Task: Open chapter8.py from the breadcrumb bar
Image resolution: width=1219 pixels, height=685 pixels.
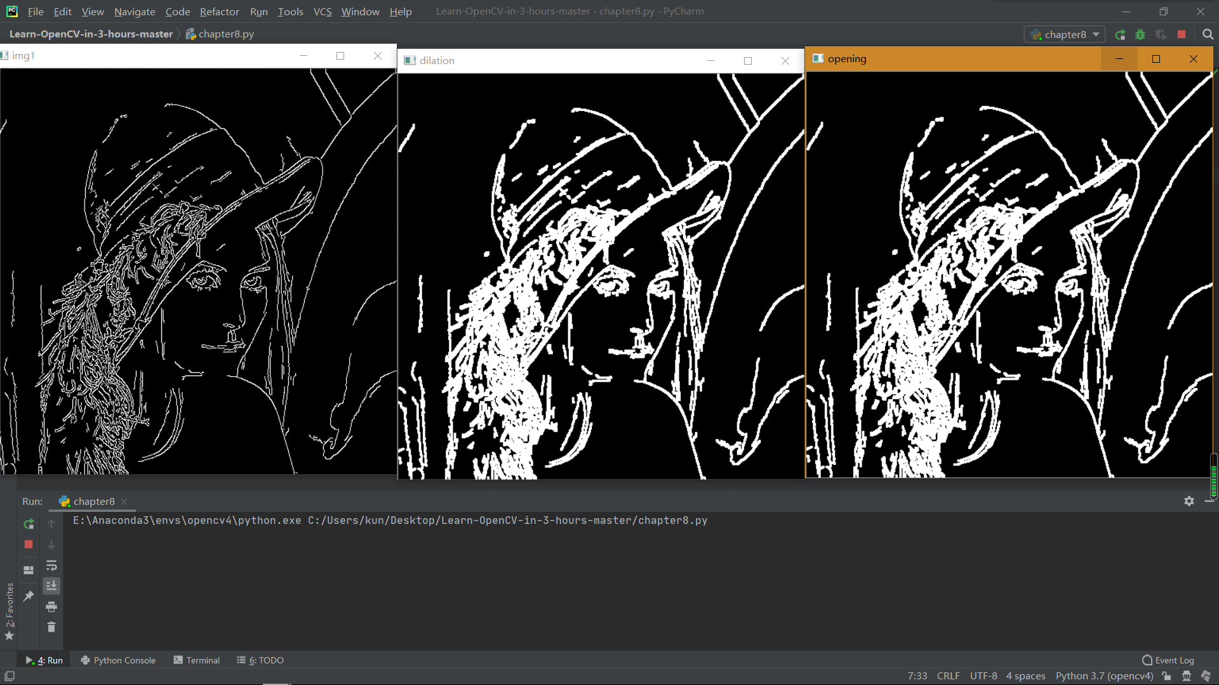Action: coord(226,34)
